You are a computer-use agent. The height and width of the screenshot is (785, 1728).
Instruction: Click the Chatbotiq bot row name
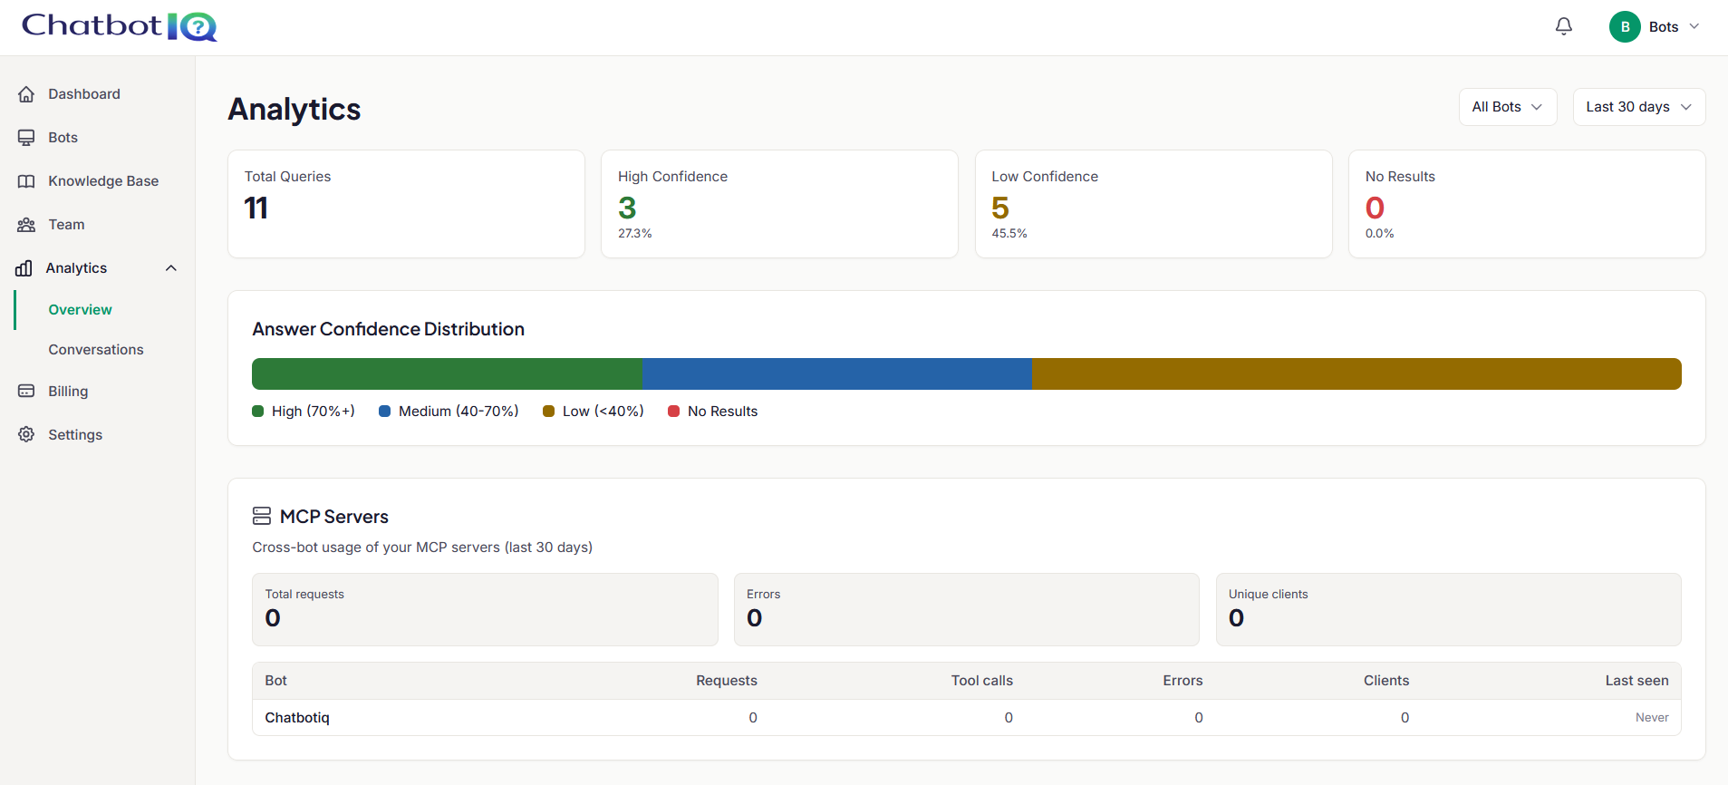[x=297, y=718]
